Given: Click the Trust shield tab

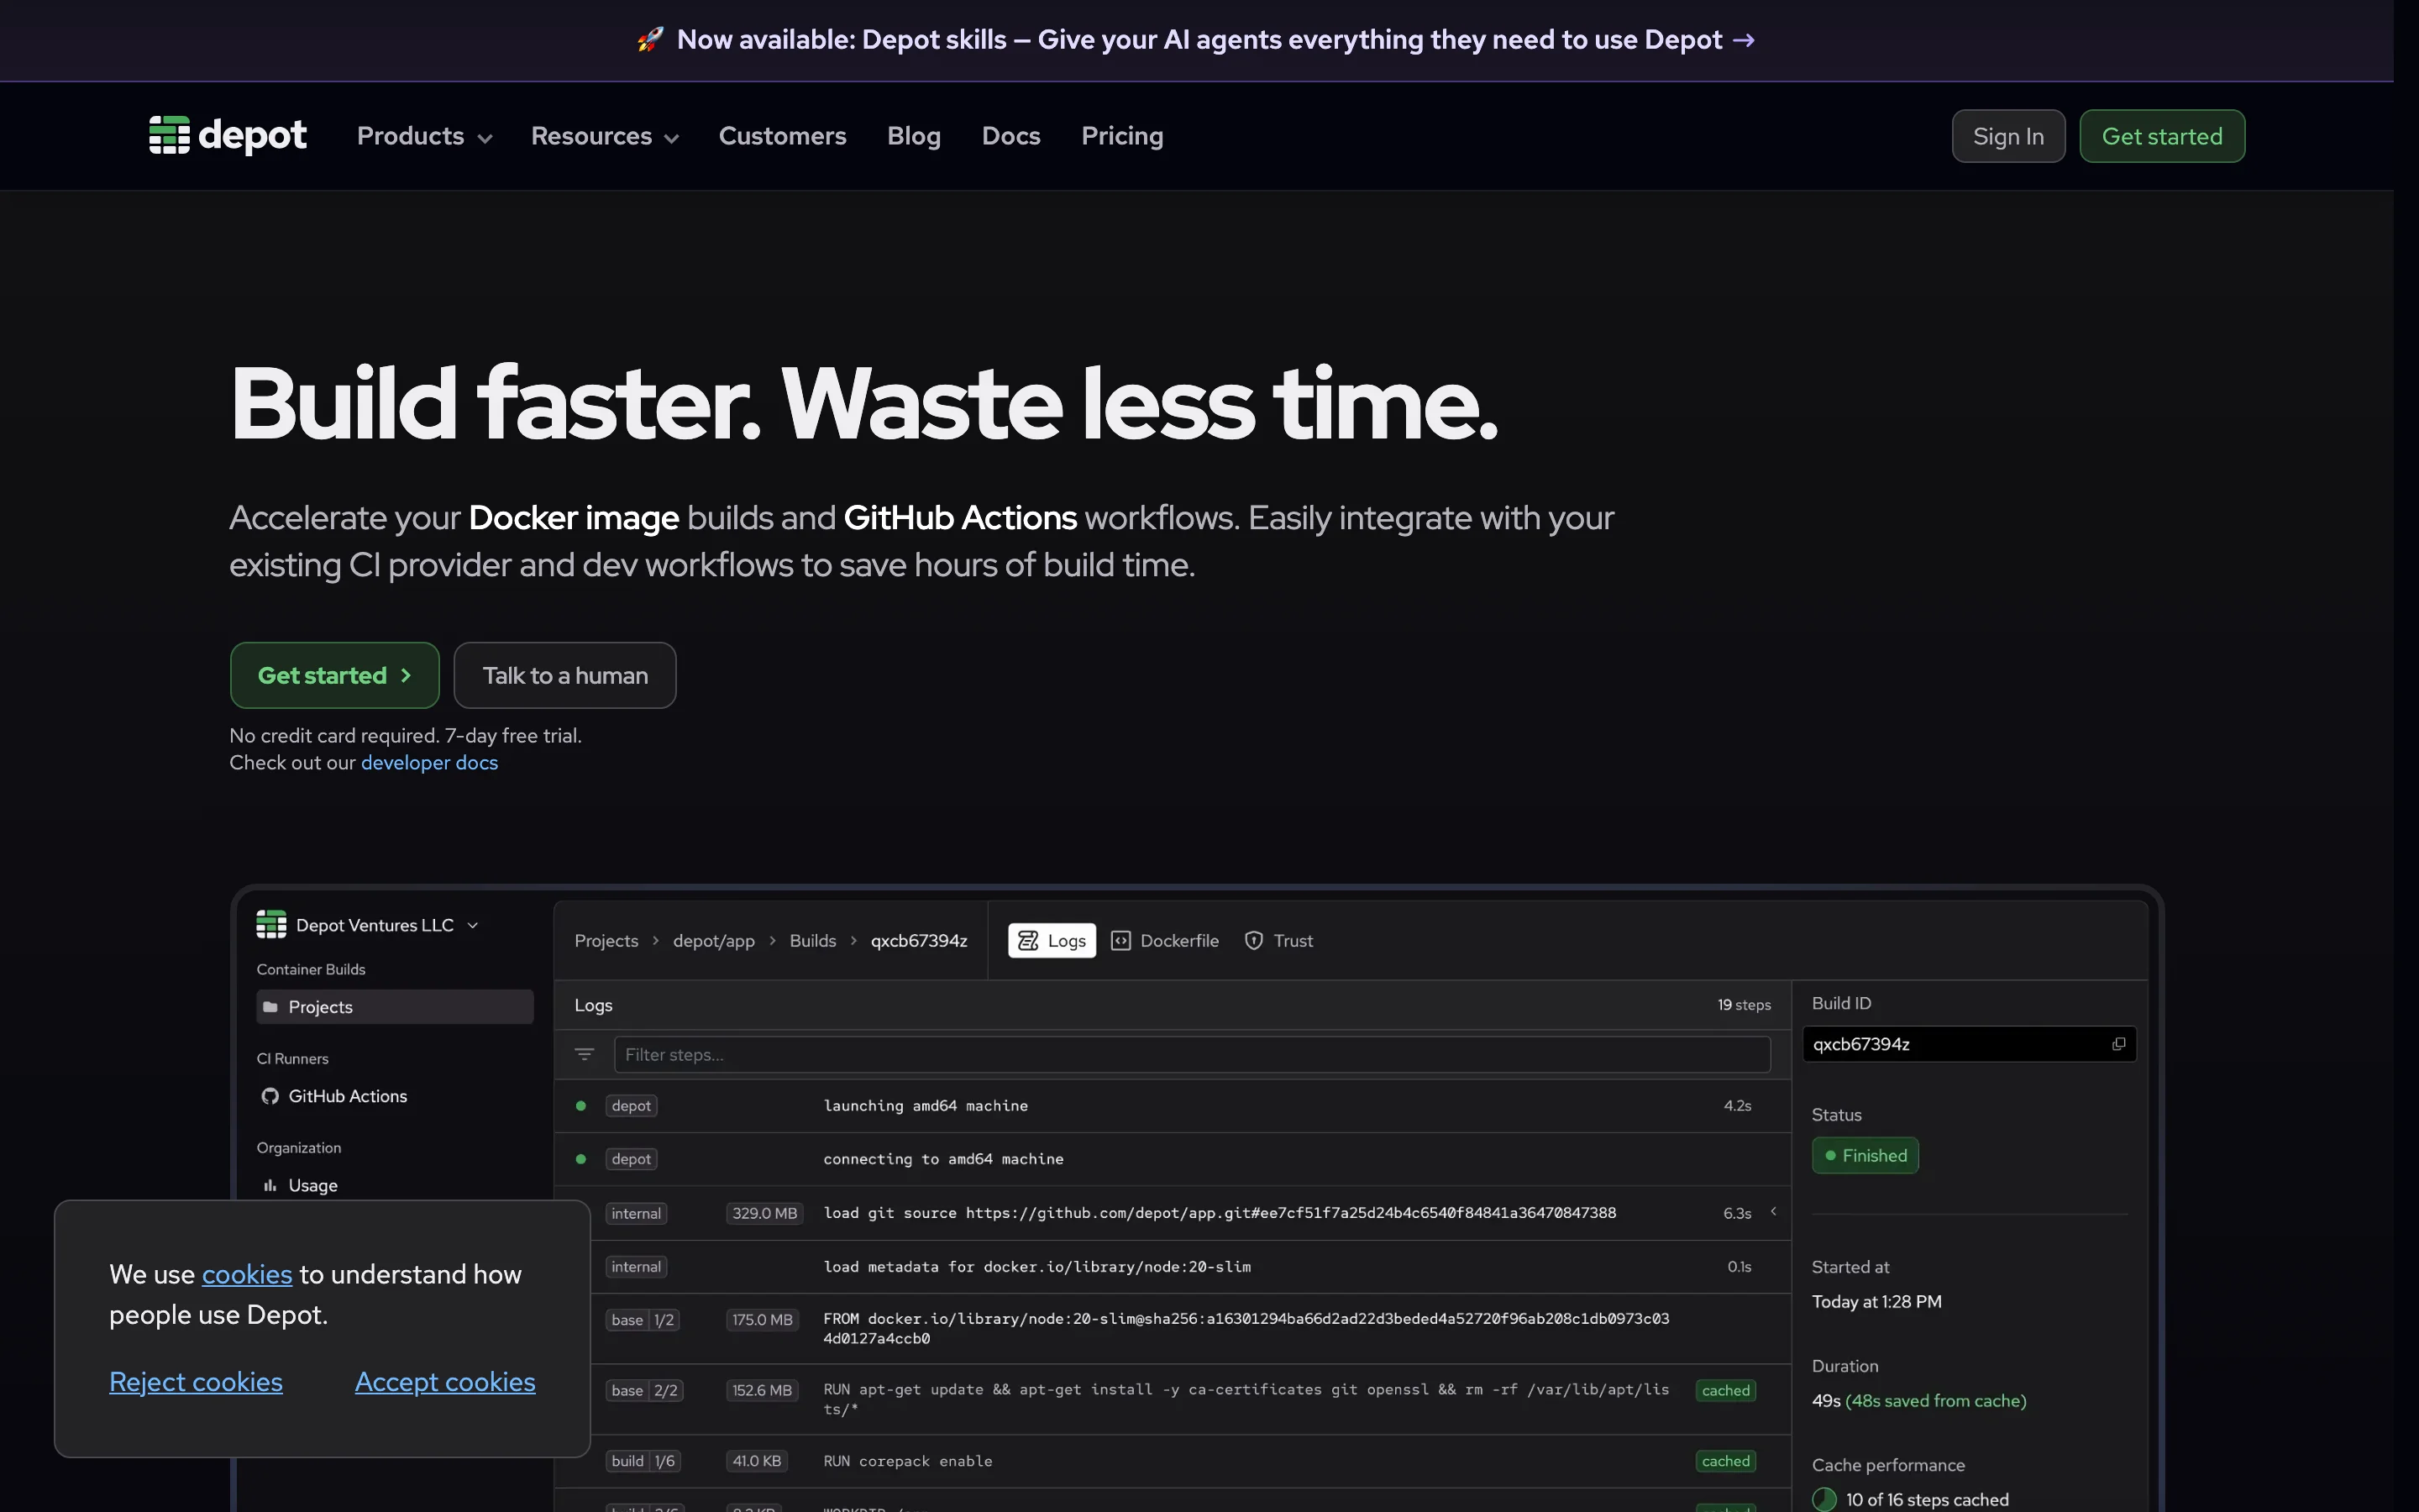Looking at the screenshot, I should pos(1278,941).
